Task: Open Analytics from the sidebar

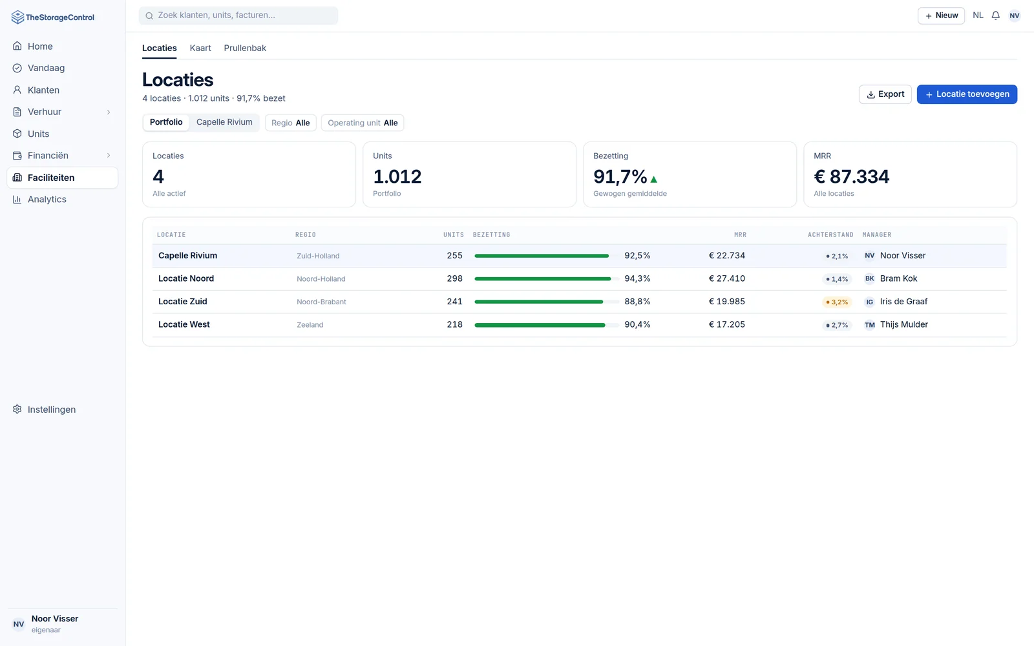Action: pos(62,199)
